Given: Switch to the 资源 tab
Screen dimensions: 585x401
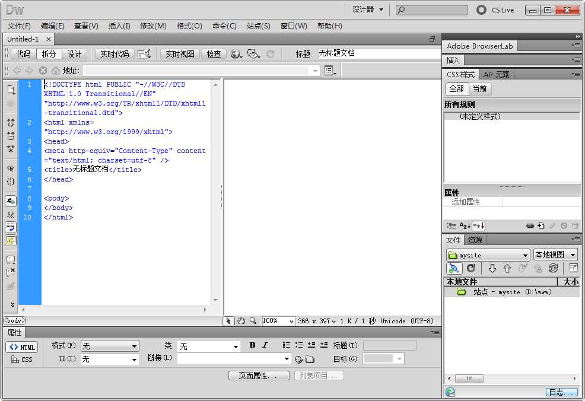Looking at the screenshot, I should (475, 240).
